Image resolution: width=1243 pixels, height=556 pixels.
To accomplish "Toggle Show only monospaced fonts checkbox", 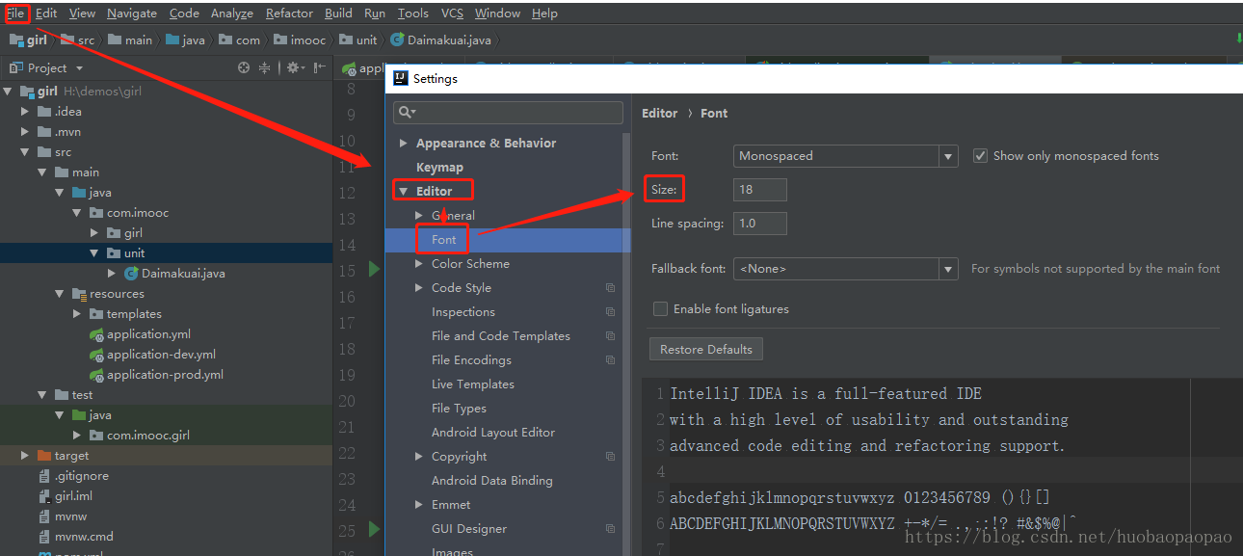I will click(980, 156).
